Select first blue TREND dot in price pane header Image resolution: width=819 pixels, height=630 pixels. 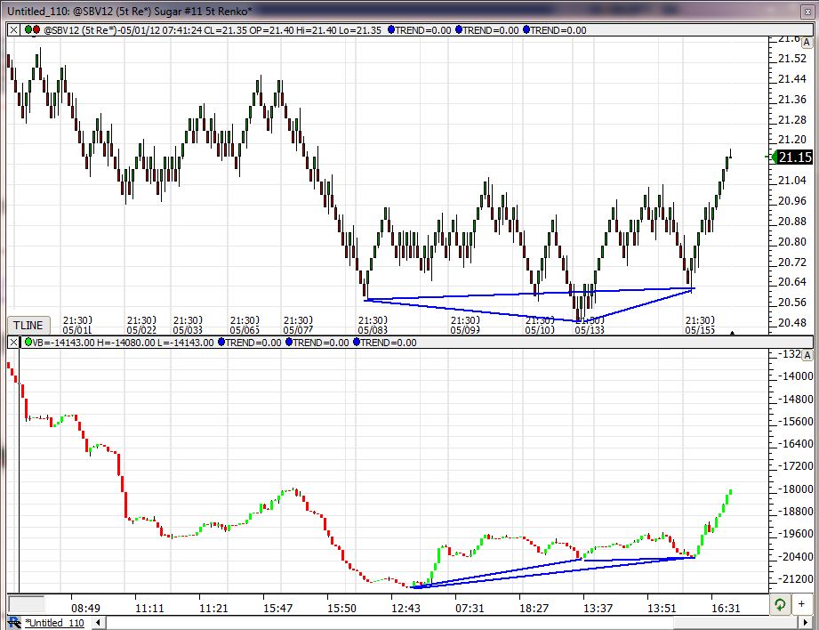click(391, 29)
